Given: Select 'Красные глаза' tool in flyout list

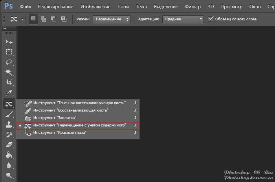Looking at the screenshot, I should point(59,133).
